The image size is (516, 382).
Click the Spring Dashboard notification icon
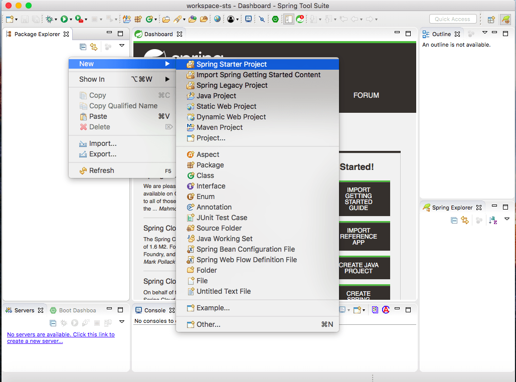pyautogui.click(x=300, y=19)
